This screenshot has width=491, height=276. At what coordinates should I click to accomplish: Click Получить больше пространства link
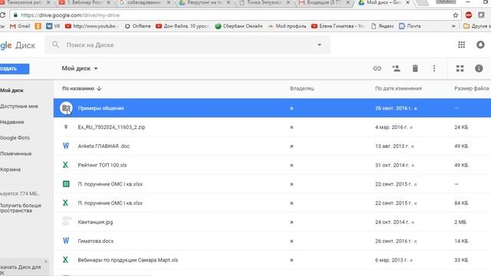[x=21, y=208]
